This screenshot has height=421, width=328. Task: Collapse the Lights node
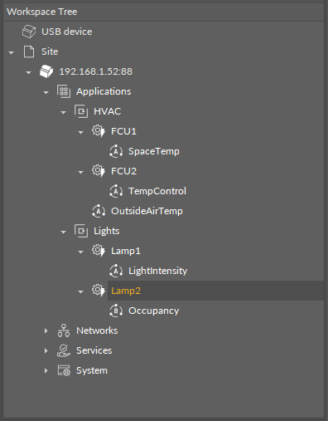coord(63,232)
